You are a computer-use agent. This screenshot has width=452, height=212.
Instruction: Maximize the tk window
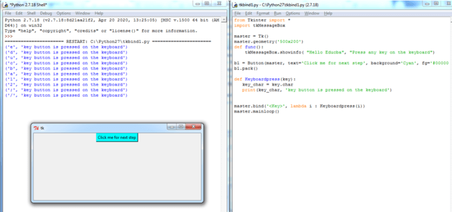(181, 127)
